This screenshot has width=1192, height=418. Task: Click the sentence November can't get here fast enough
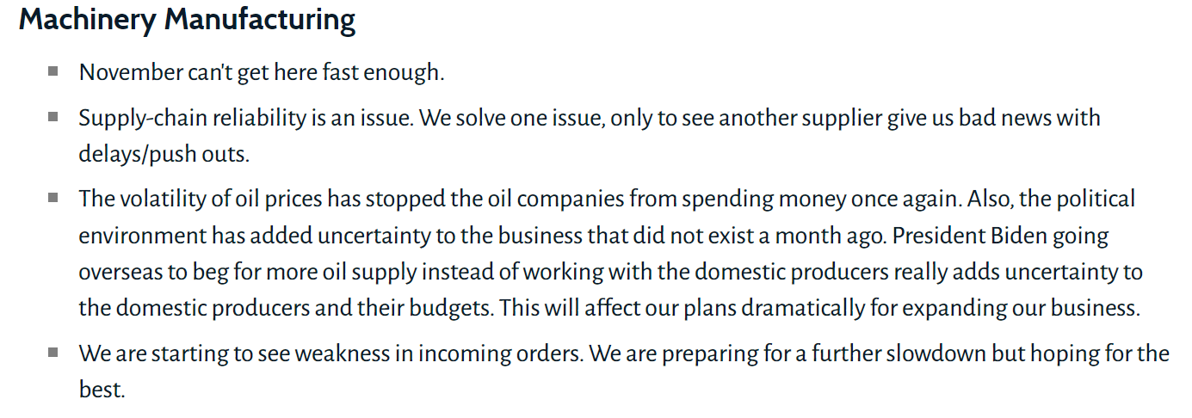click(261, 72)
